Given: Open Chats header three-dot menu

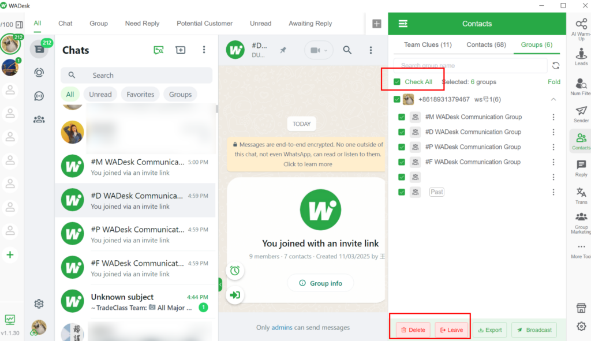Looking at the screenshot, I should [204, 50].
